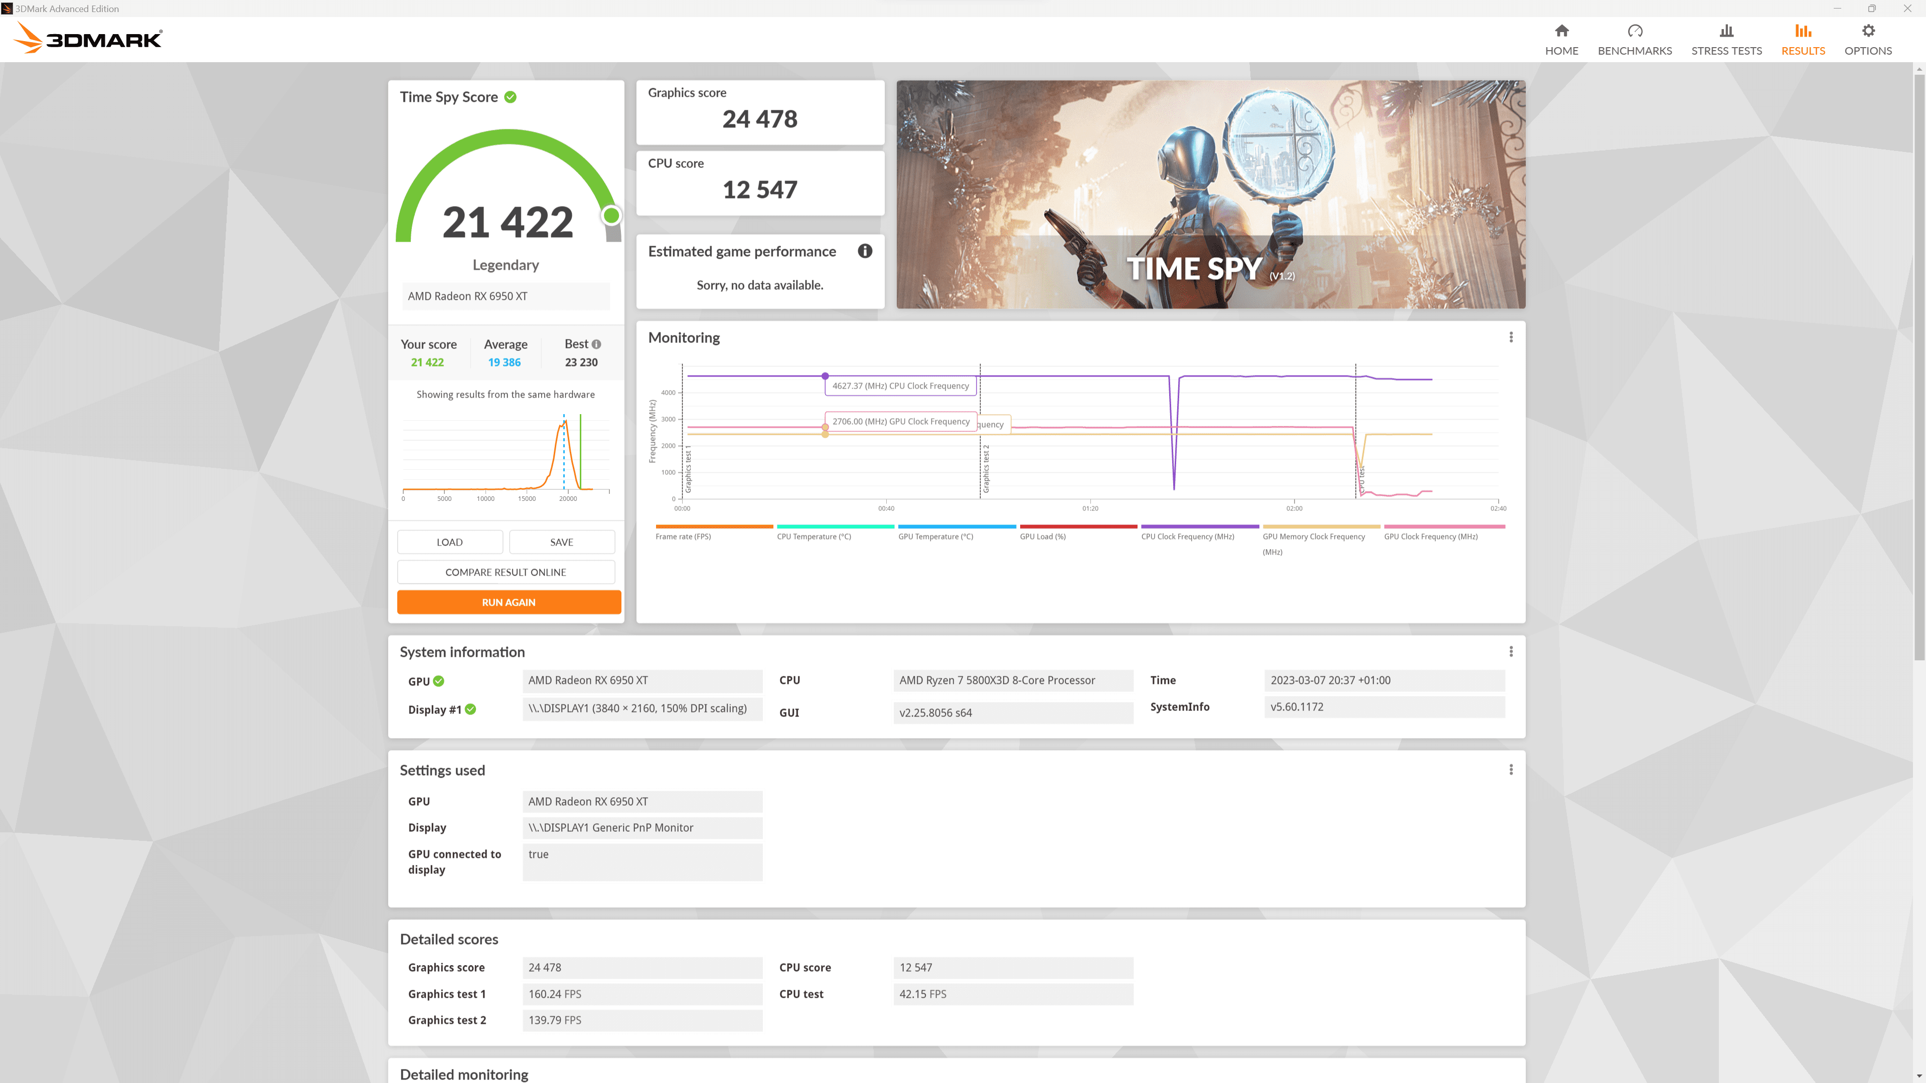Click the Detailed monitoring heading
This screenshot has width=1926, height=1083.
[463, 1074]
